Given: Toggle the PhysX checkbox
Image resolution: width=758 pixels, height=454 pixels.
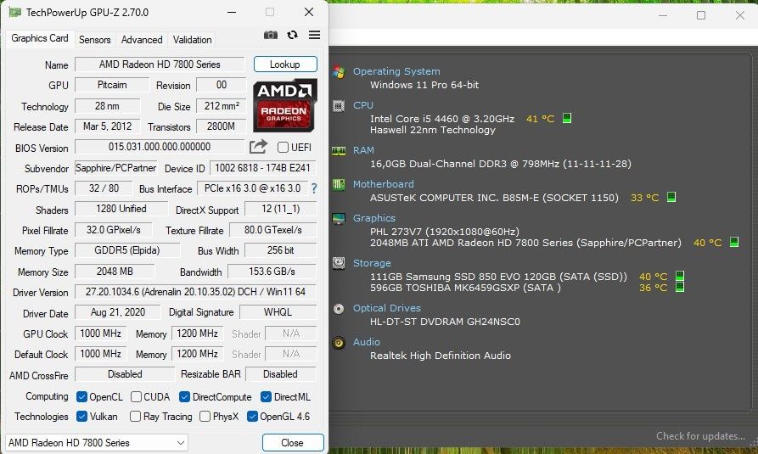Looking at the screenshot, I should click(x=205, y=417).
